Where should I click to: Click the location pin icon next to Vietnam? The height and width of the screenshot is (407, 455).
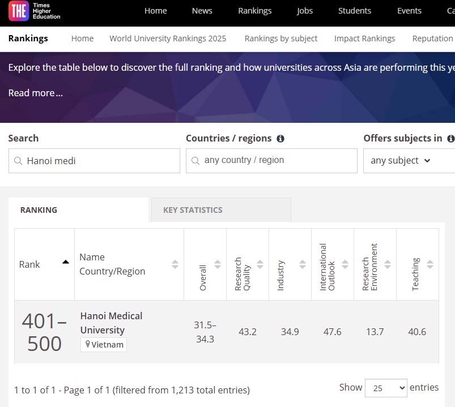click(88, 344)
